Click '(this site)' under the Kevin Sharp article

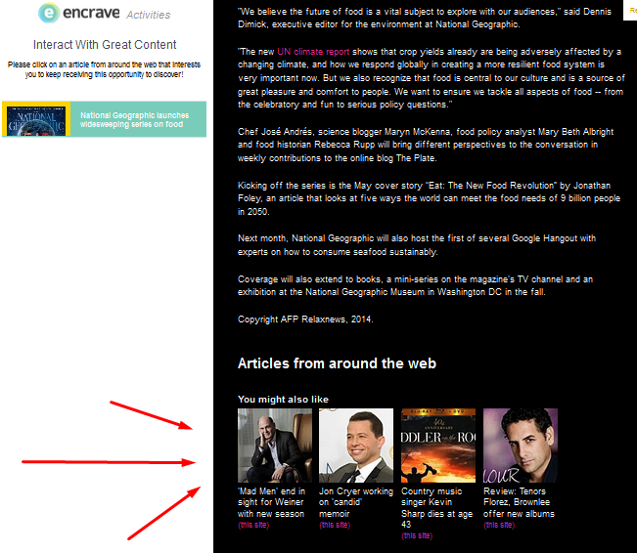tap(417, 536)
